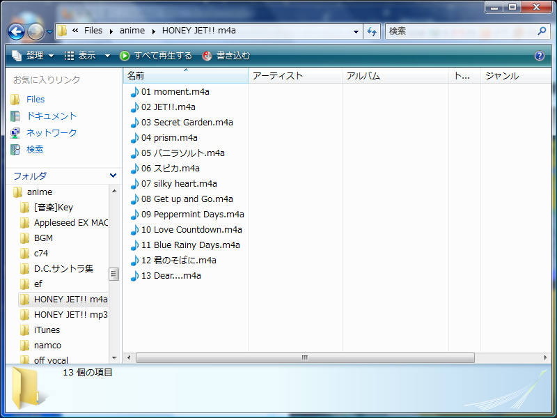Image resolution: width=557 pixels, height=418 pixels.
Task: Open the address bar history dropdown
Action: pyautogui.click(x=356, y=31)
